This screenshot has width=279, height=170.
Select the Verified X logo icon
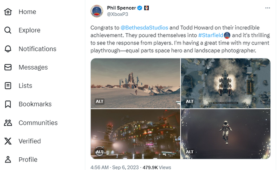8,141
